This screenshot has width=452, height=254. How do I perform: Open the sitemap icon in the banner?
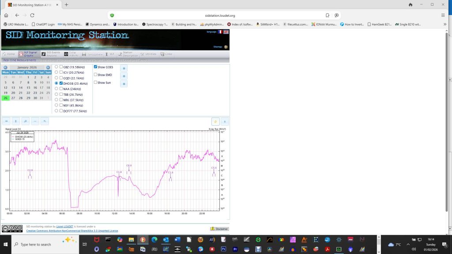[x=226, y=46]
